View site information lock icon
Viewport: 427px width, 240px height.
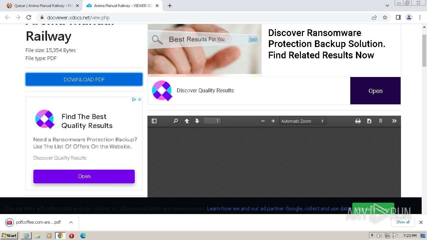[x=42, y=17]
